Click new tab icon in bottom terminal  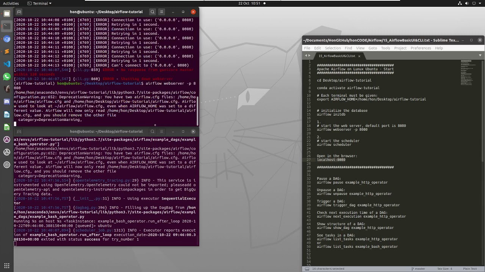click(19, 131)
